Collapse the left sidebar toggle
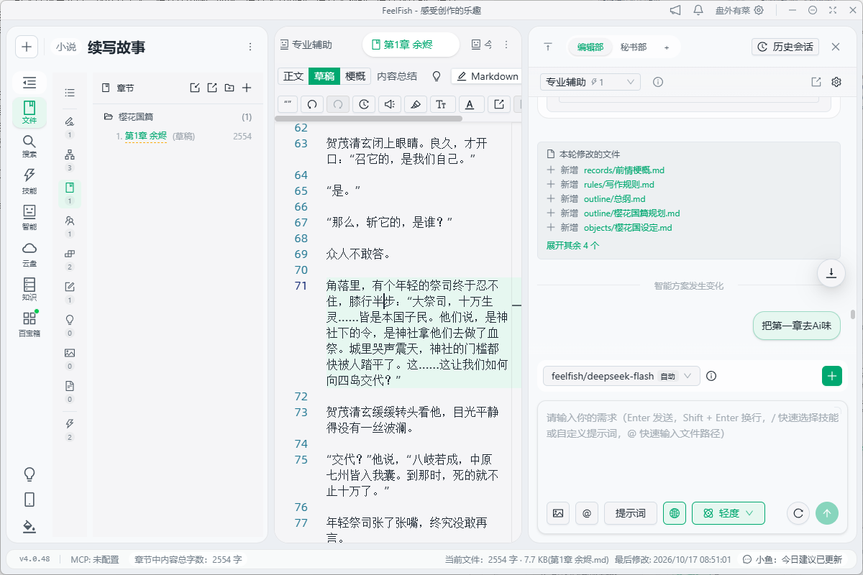Viewport: 863px width, 575px height. pyautogui.click(x=29, y=82)
